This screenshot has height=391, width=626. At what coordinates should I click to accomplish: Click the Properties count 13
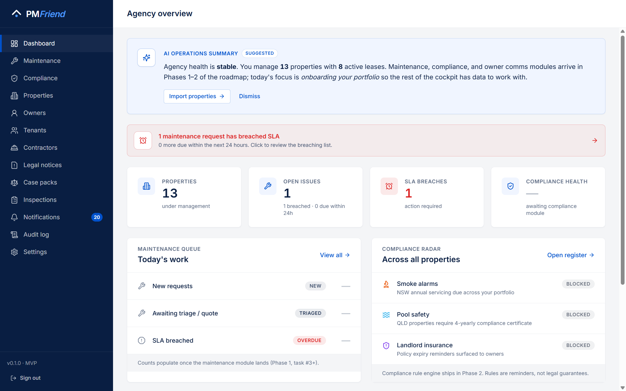pos(170,193)
